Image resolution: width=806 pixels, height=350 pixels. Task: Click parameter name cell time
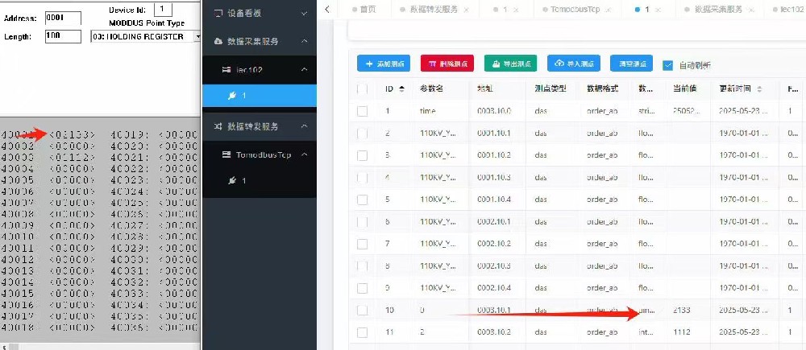click(x=428, y=111)
